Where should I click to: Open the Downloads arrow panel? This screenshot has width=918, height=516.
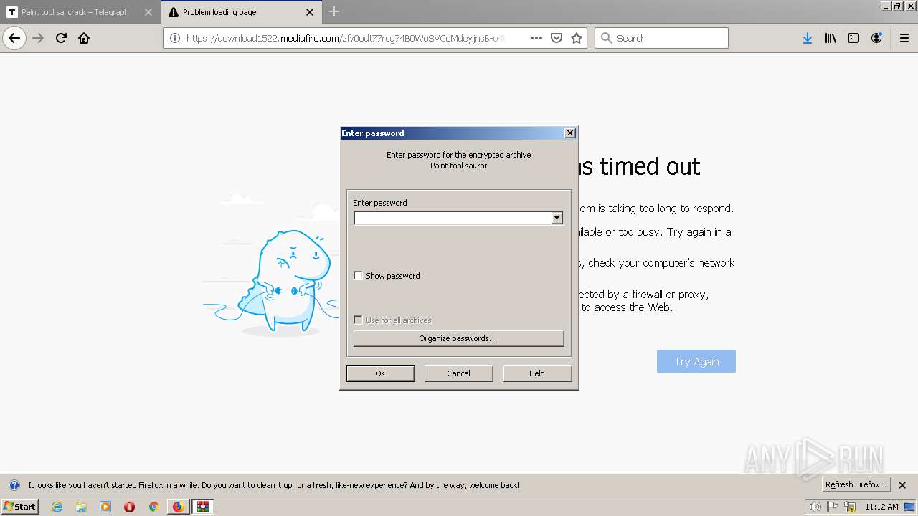[808, 38]
